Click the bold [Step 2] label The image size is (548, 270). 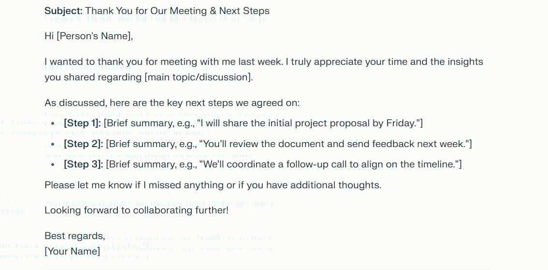83,144
